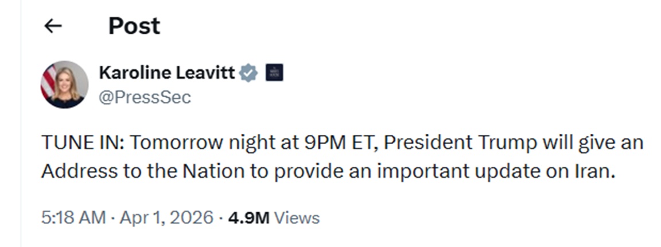Click the back arrow icon
The width and height of the screenshot is (661, 247).
click(x=53, y=26)
